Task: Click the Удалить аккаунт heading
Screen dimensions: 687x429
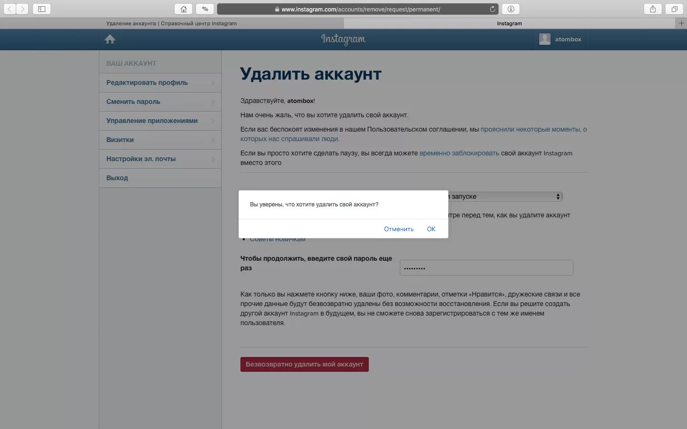Action: (311, 74)
